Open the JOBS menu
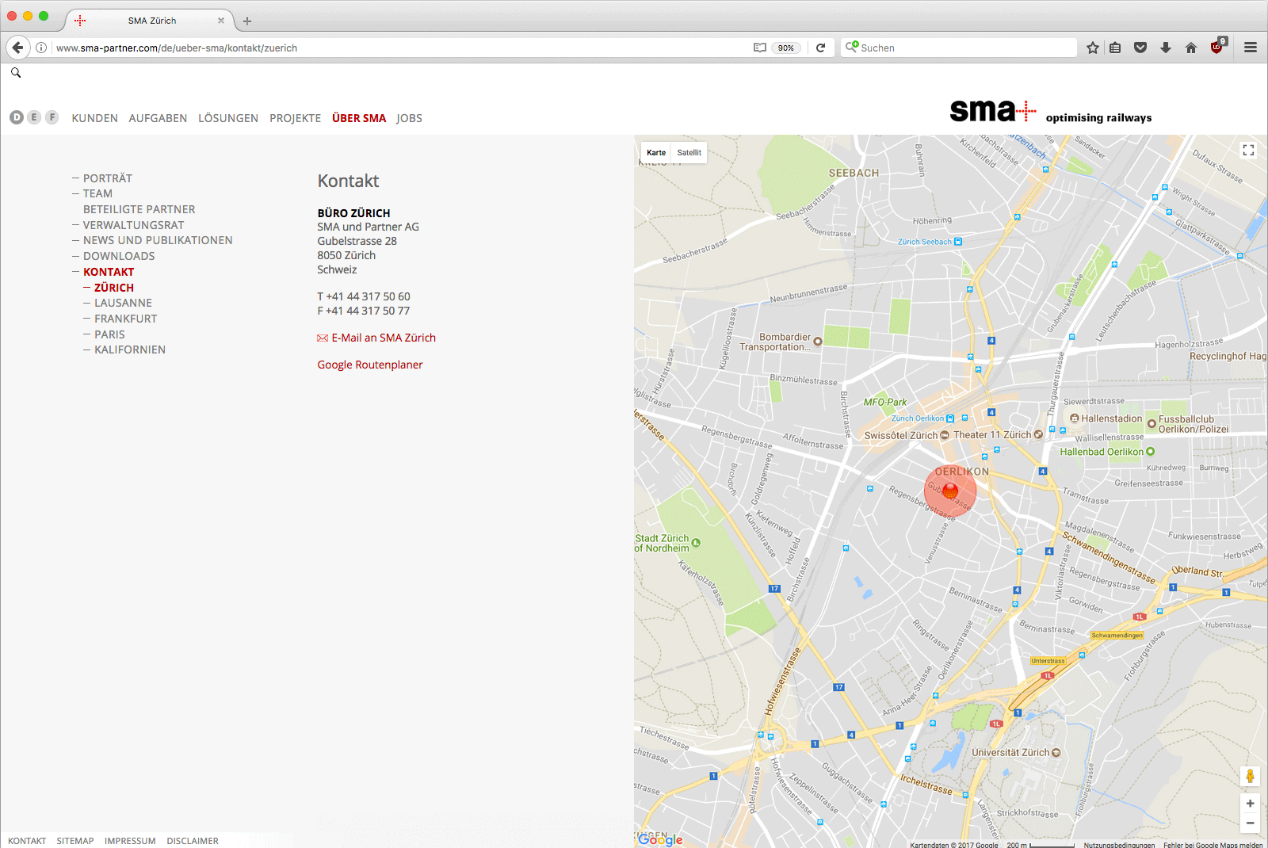The width and height of the screenshot is (1268, 848). (409, 118)
